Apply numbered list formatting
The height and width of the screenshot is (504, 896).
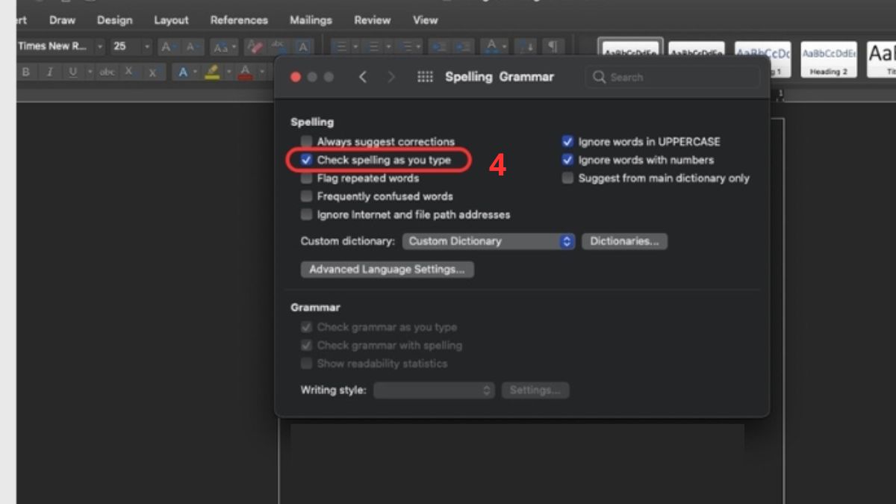[373, 47]
